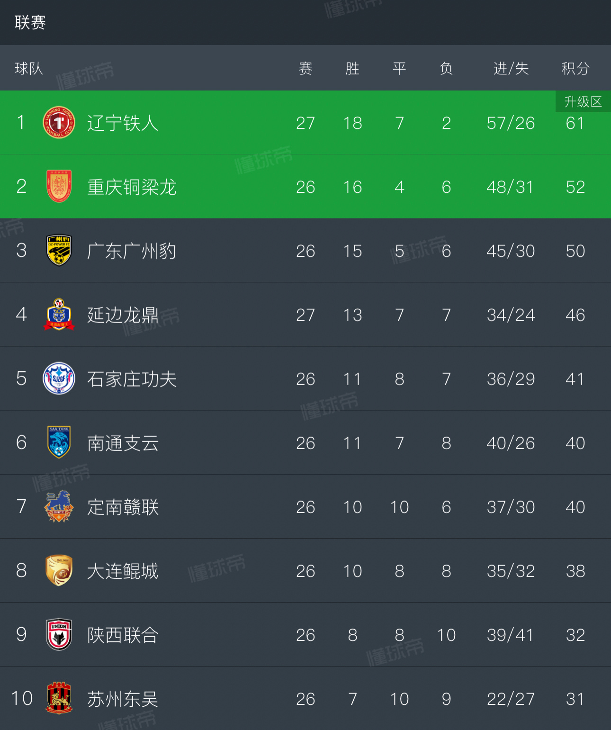The image size is (611, 730).
Task: Select the 积分 column header
Action: coord(575,69)
